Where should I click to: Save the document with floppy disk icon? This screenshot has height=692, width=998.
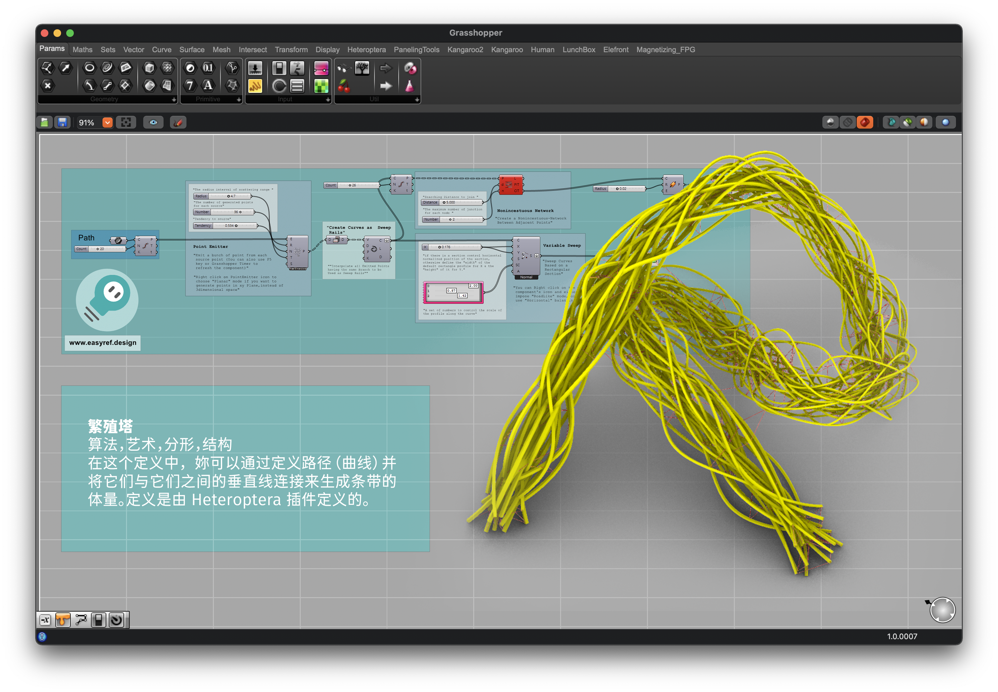coord(62,123)
